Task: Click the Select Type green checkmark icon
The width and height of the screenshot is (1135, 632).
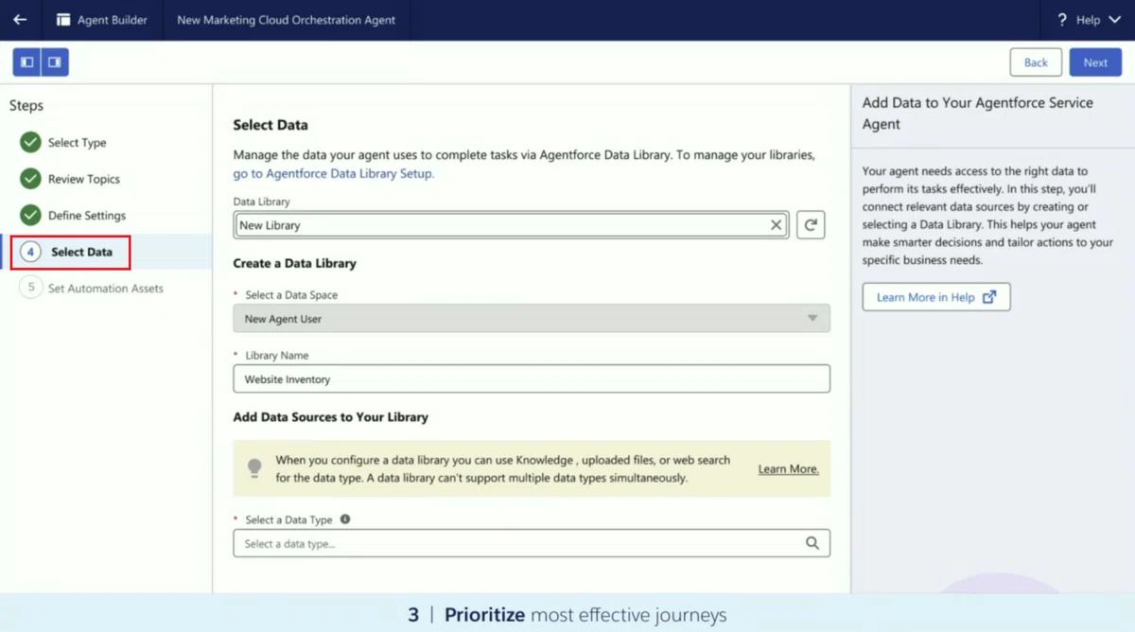Action: pyautogui.click(x=31, y=142)
